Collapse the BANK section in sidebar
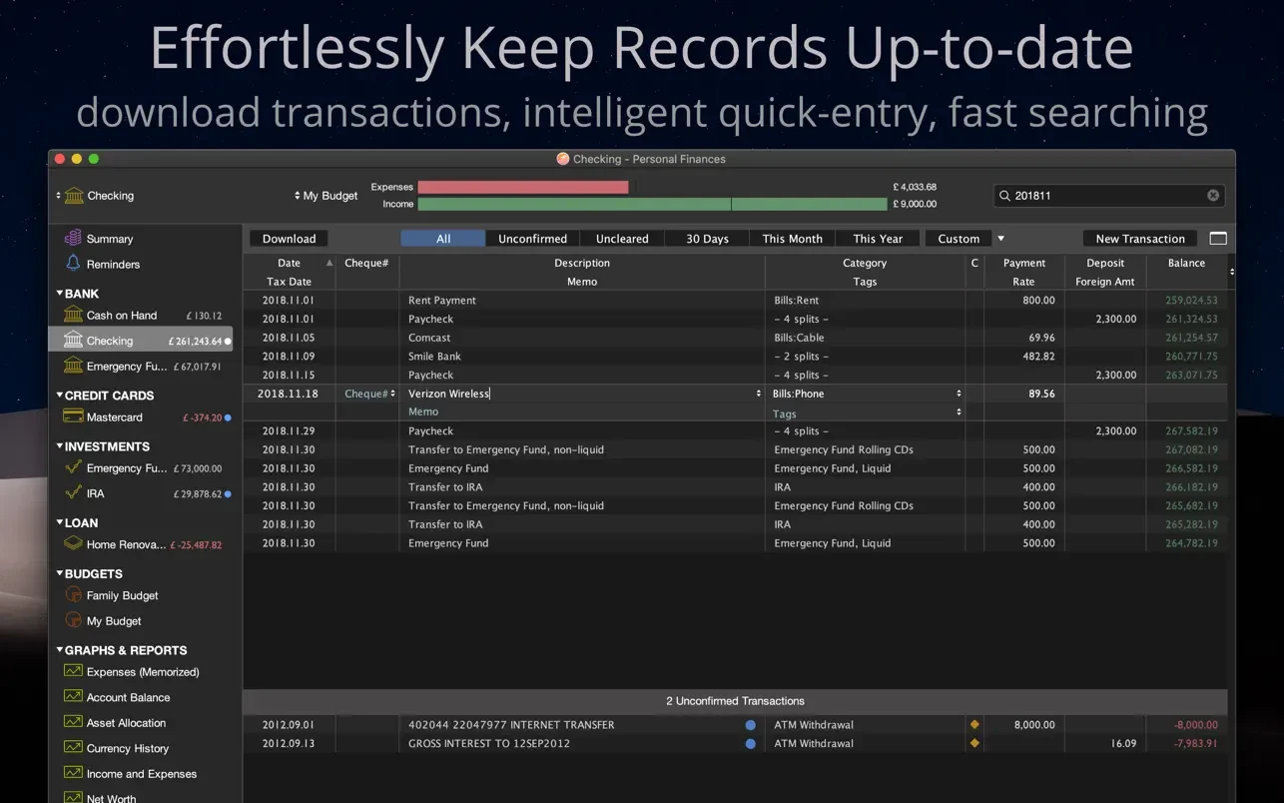Image resolution: width=1284 pixels, height=803 pixels. point(59,294)
